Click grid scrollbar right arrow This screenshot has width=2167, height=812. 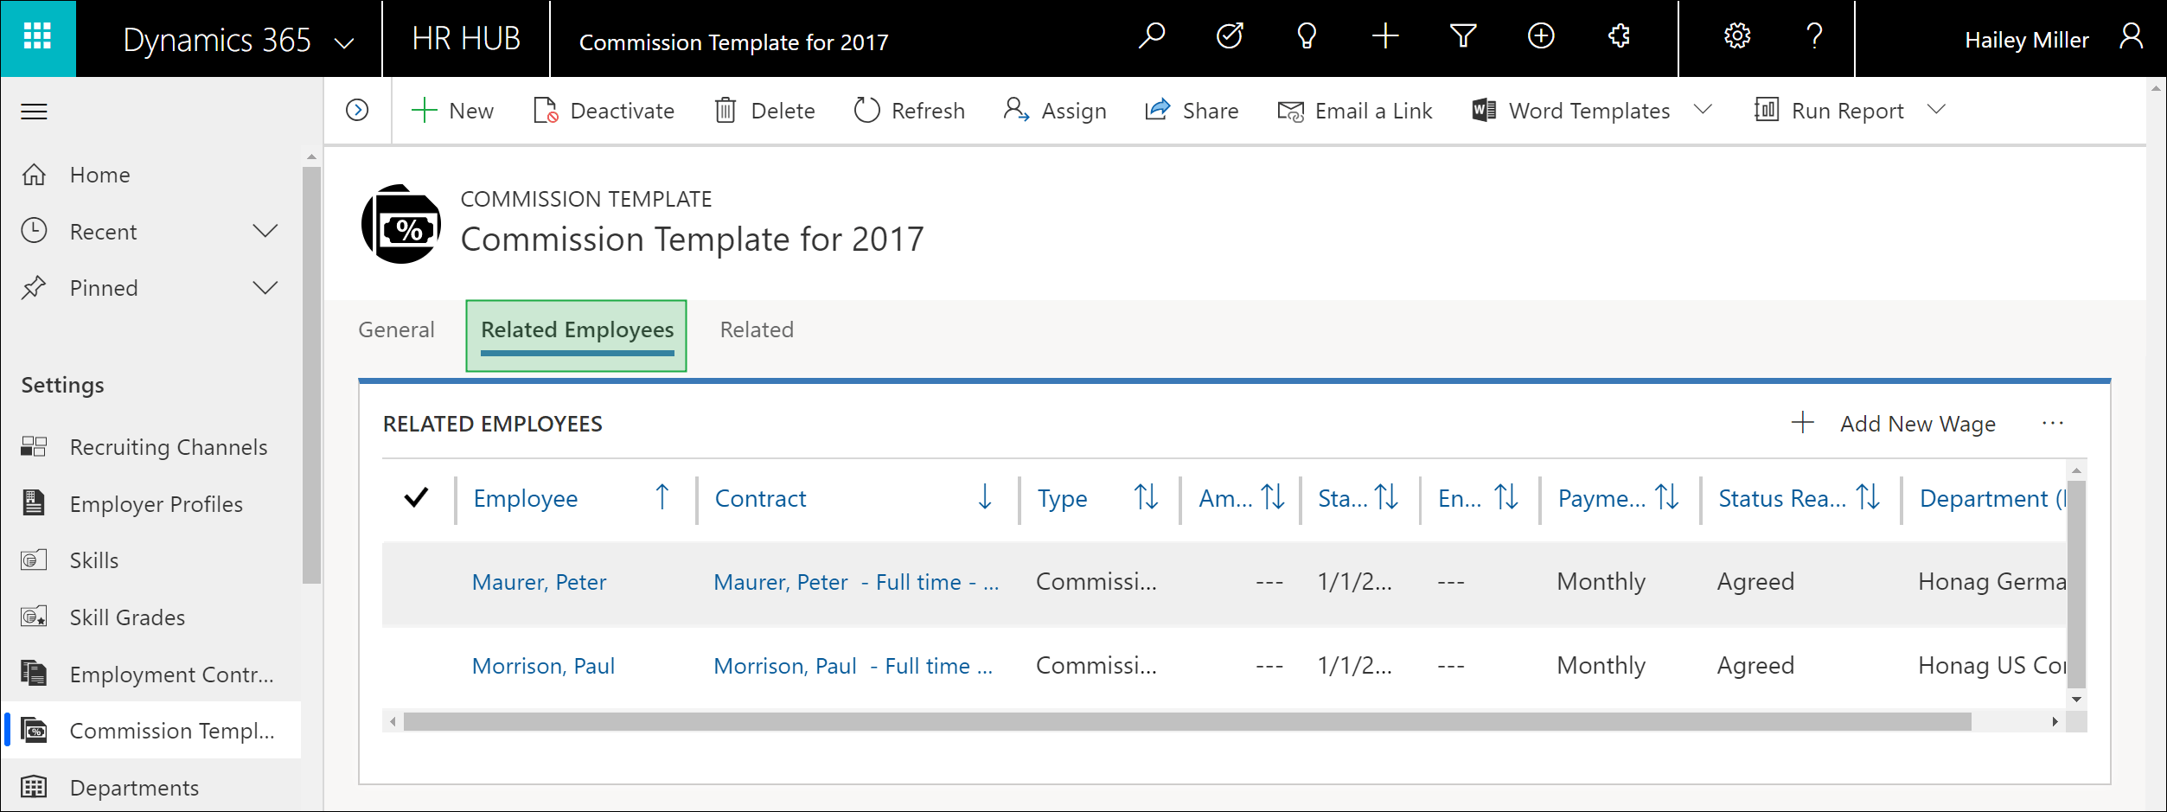pos(2055,721)
